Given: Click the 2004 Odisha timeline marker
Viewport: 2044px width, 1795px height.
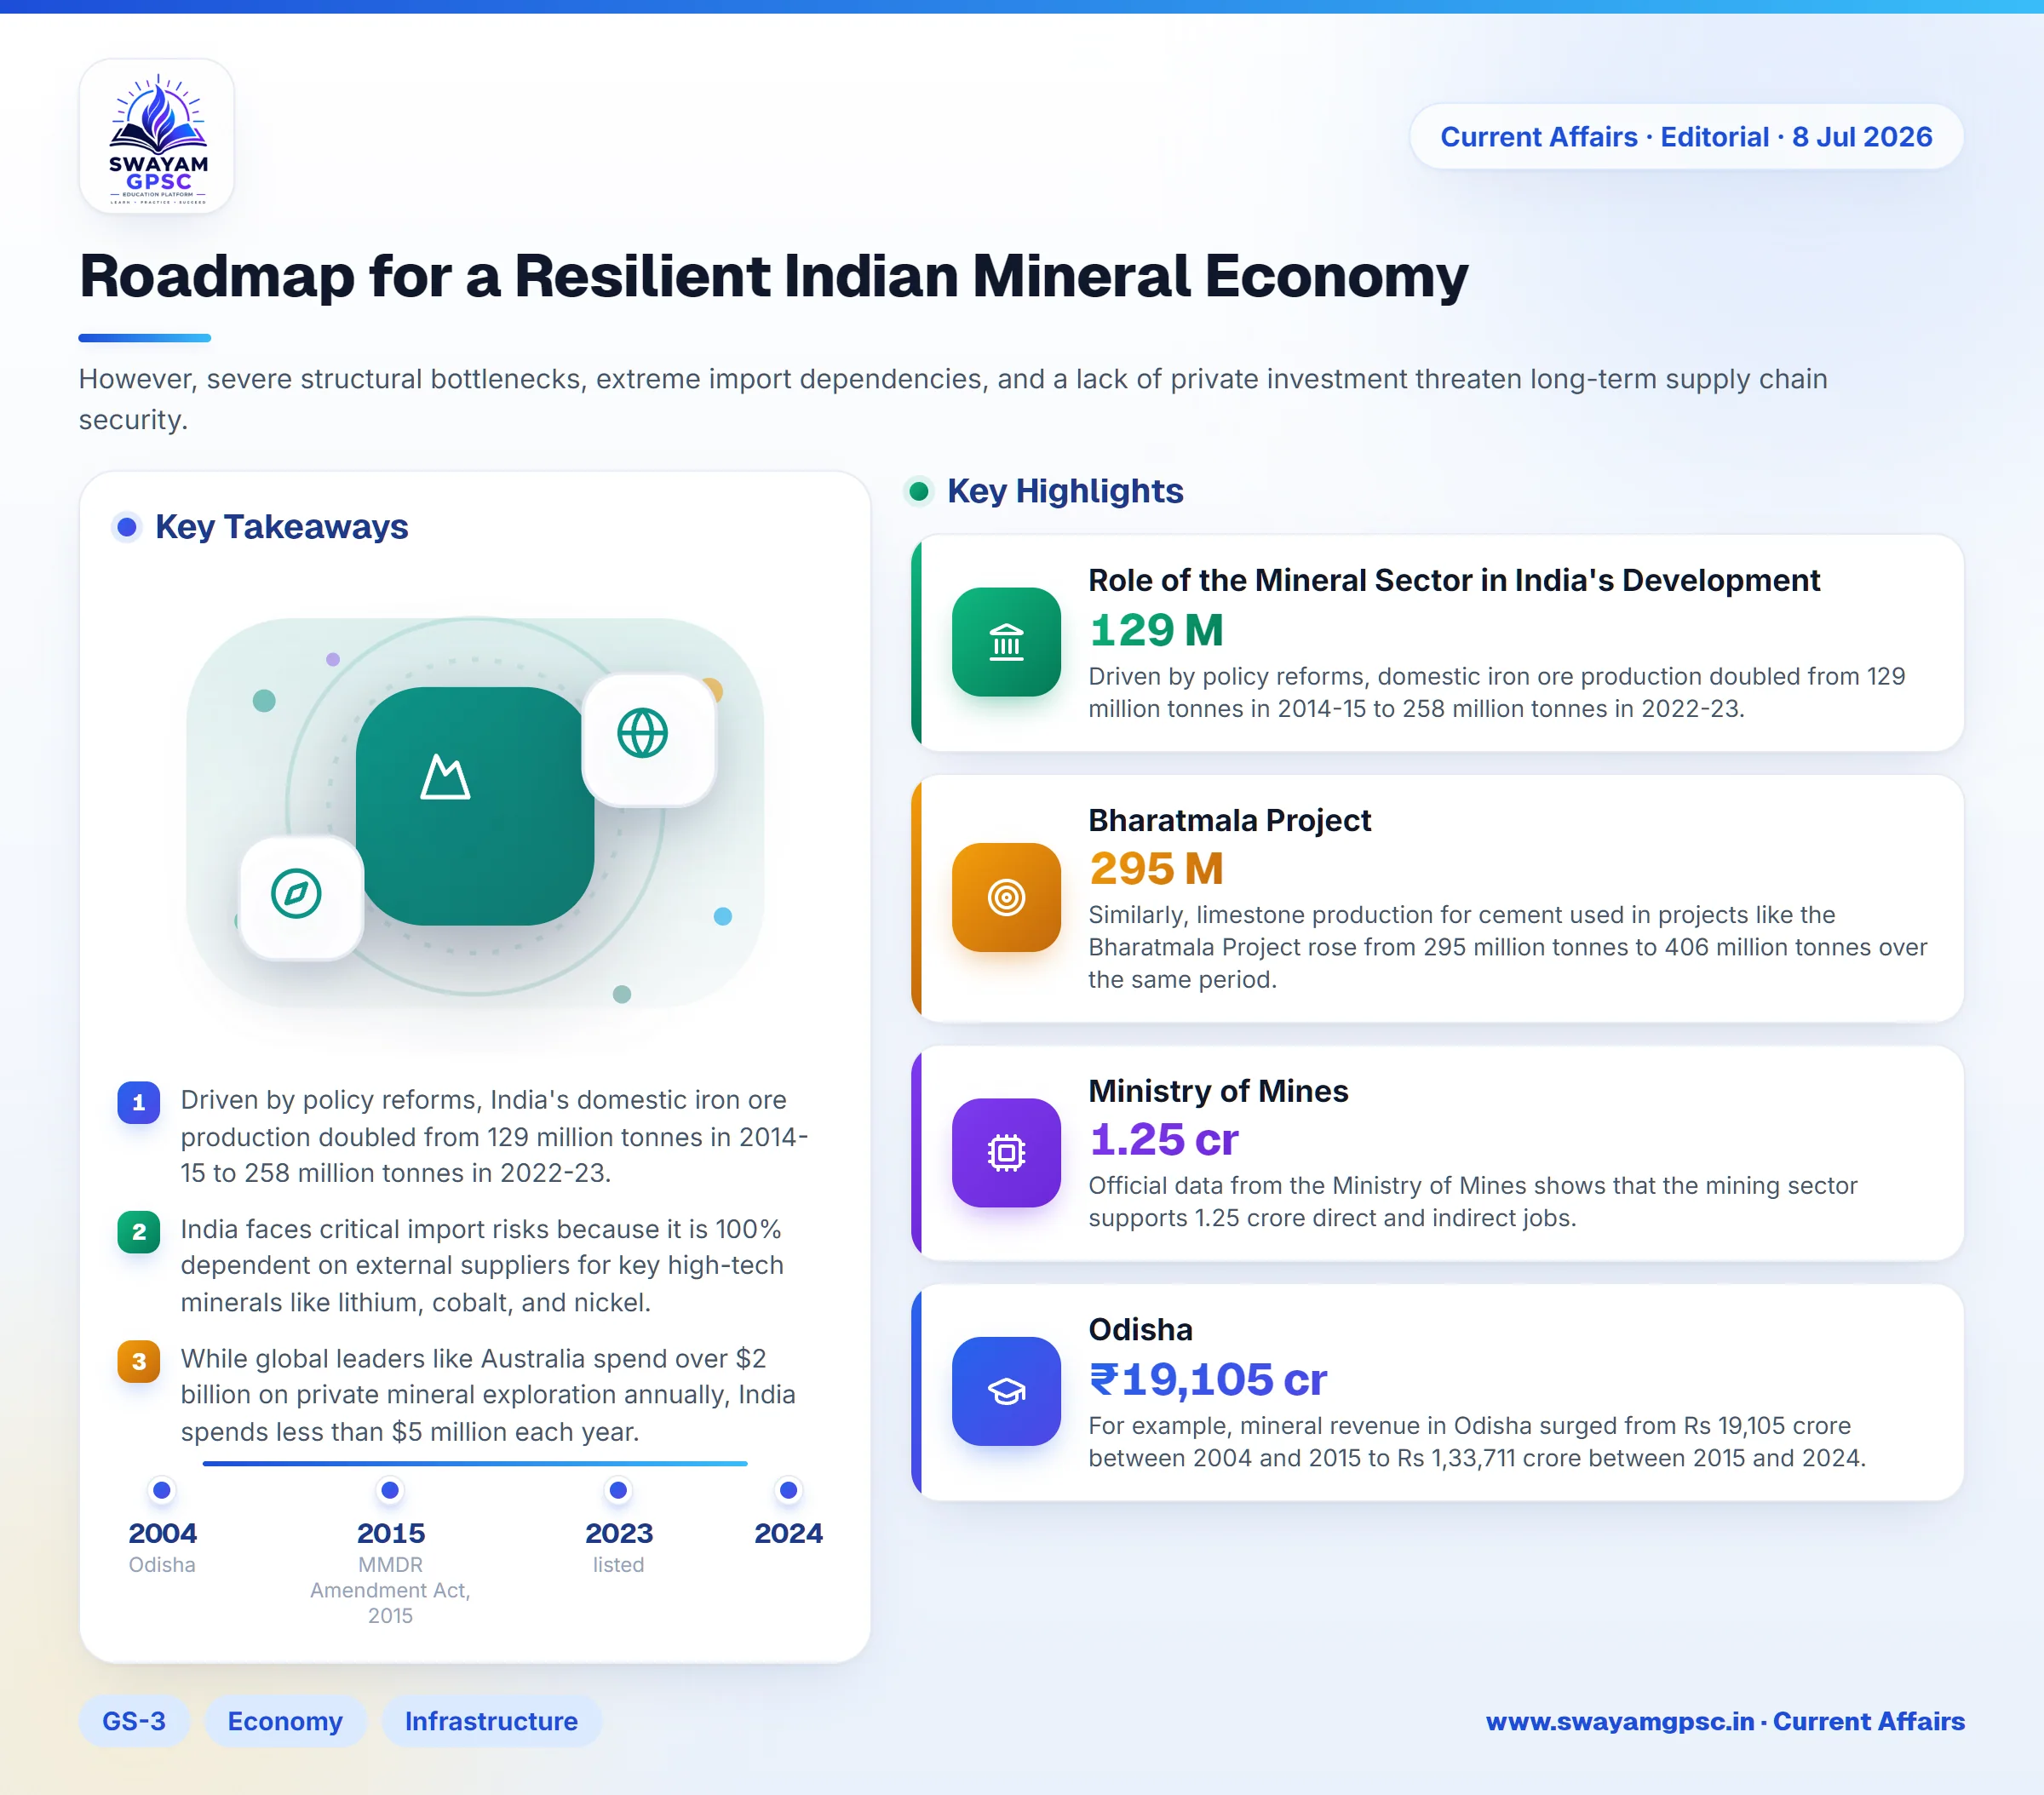Looking at the screenshot, I should (x=162, y=1491).
